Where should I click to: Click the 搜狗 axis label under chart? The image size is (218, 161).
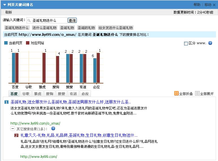coord(56,87)
